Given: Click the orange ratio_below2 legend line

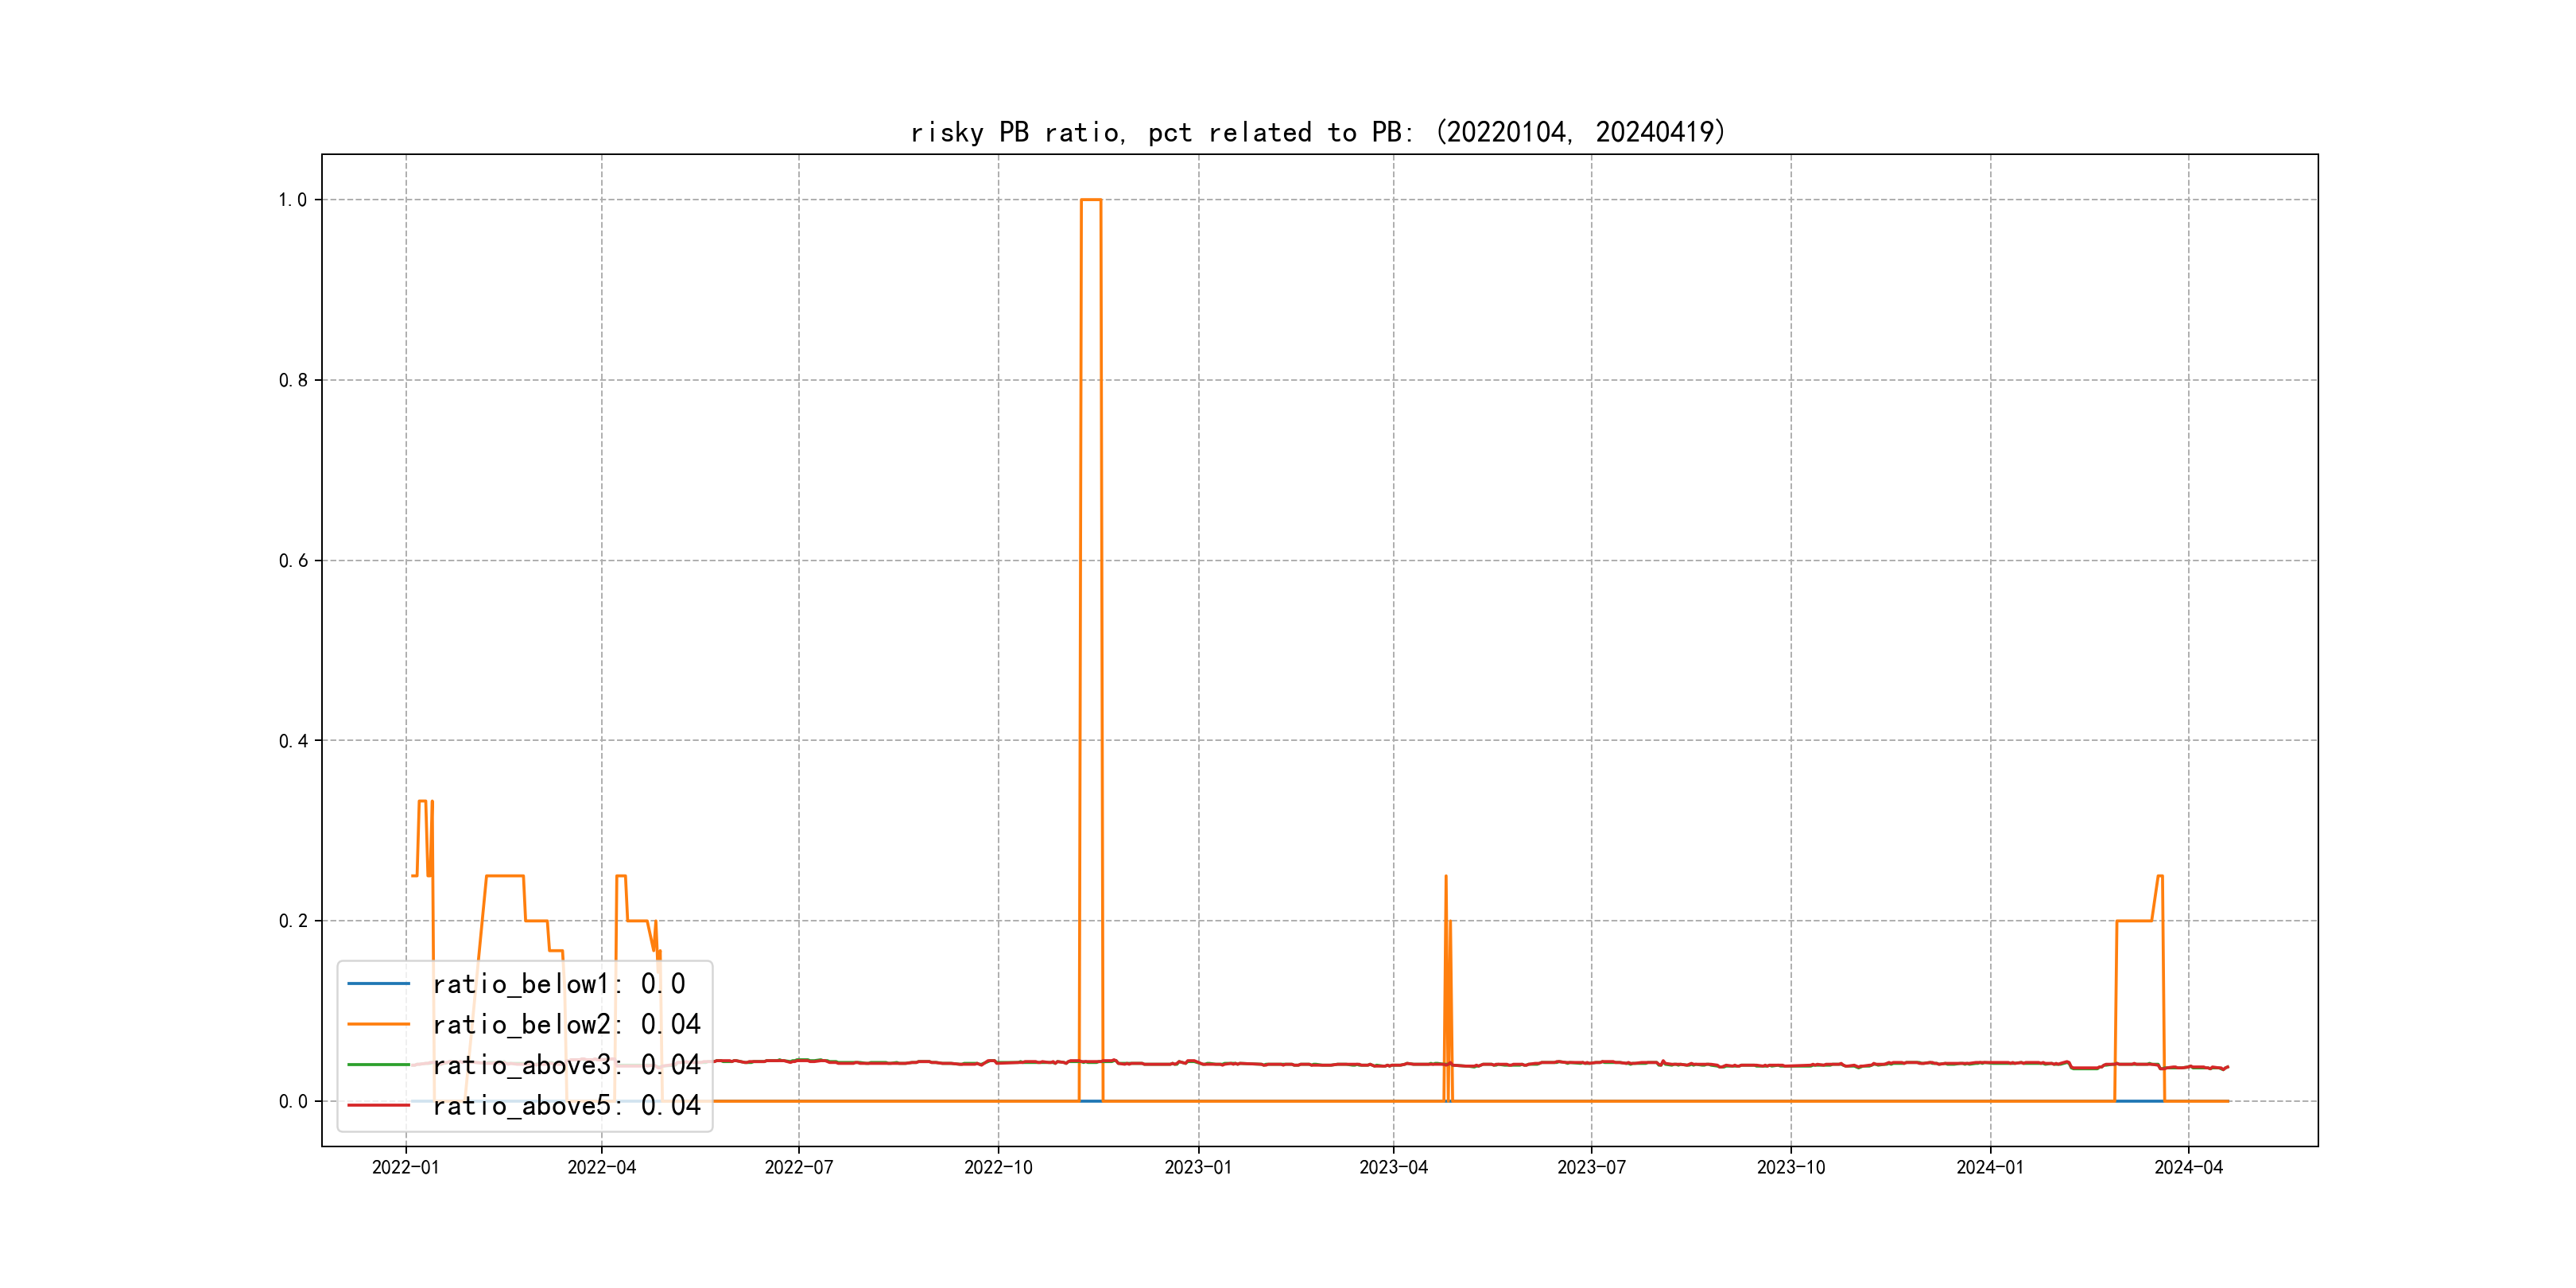Looking at the screenshot, I should 378,1024.
